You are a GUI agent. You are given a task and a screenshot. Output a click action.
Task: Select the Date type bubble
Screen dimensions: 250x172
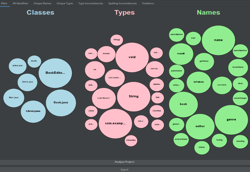click(158, 98)
